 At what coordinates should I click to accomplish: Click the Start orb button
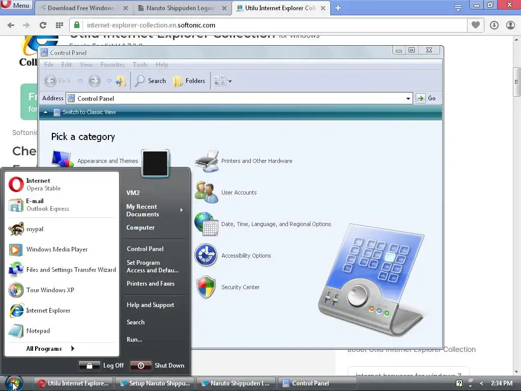[14, 383]
